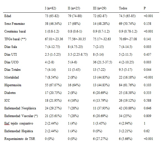Select the "III (n=29)" column header

(100, 8)
